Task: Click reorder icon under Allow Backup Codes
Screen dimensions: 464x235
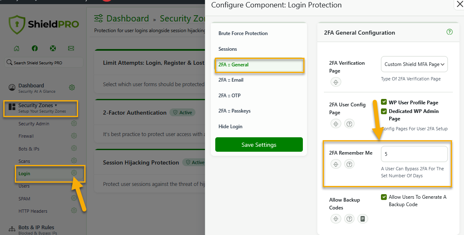Action: (x=336, y=219)
